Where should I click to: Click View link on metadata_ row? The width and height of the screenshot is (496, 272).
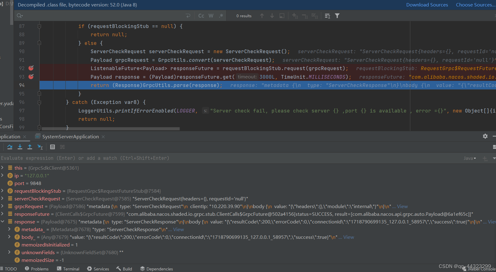click(178, 229)
